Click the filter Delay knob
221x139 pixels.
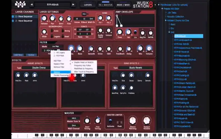coord(129,49)
